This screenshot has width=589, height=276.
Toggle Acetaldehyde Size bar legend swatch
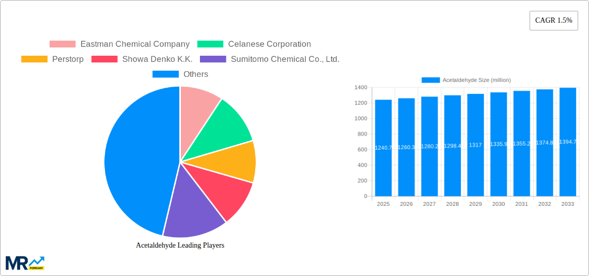[430, 80]
